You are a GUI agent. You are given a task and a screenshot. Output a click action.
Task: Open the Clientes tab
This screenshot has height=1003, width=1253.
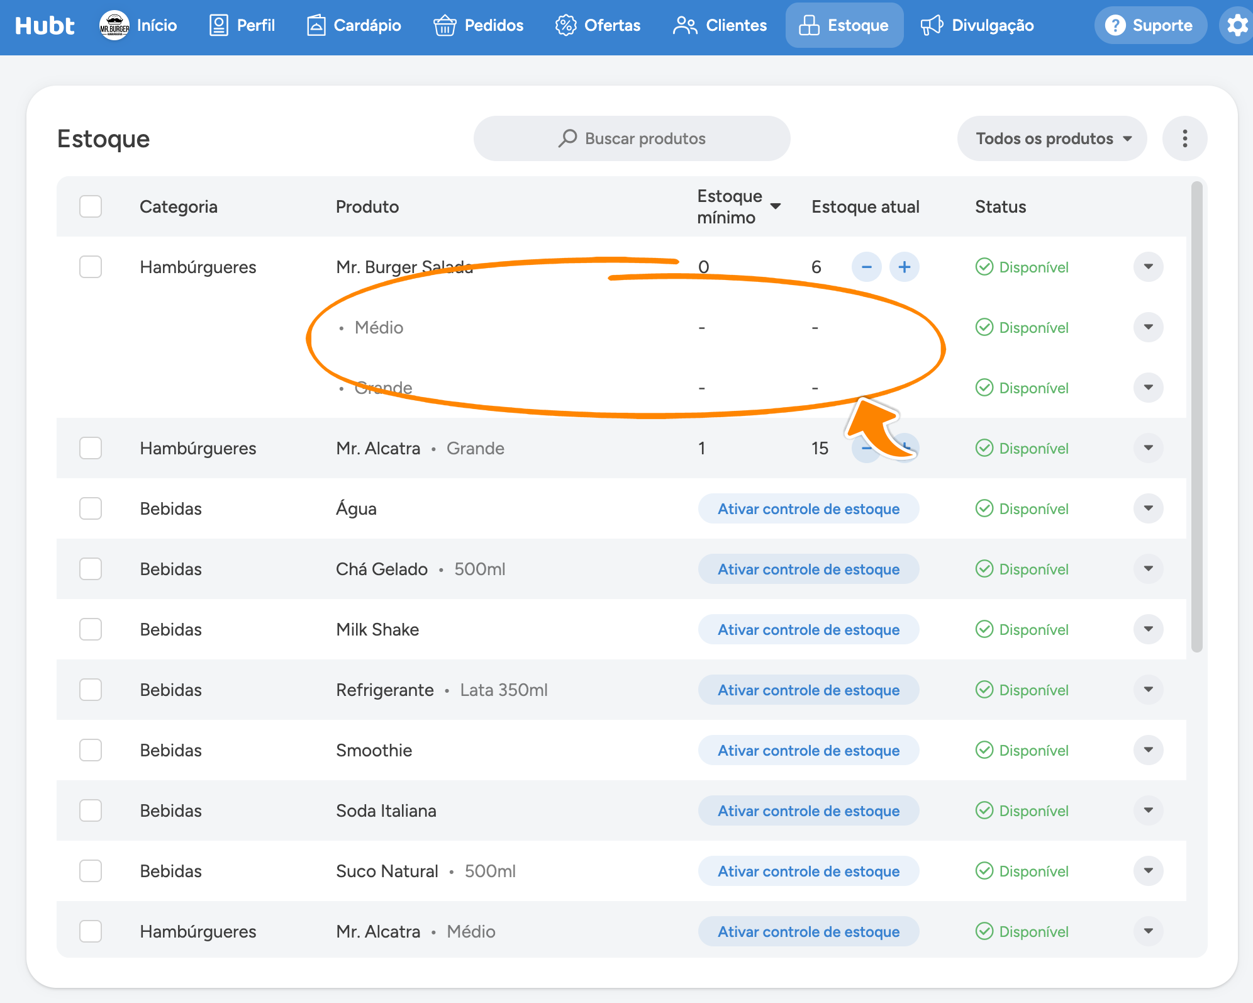[x=720, y=25]
